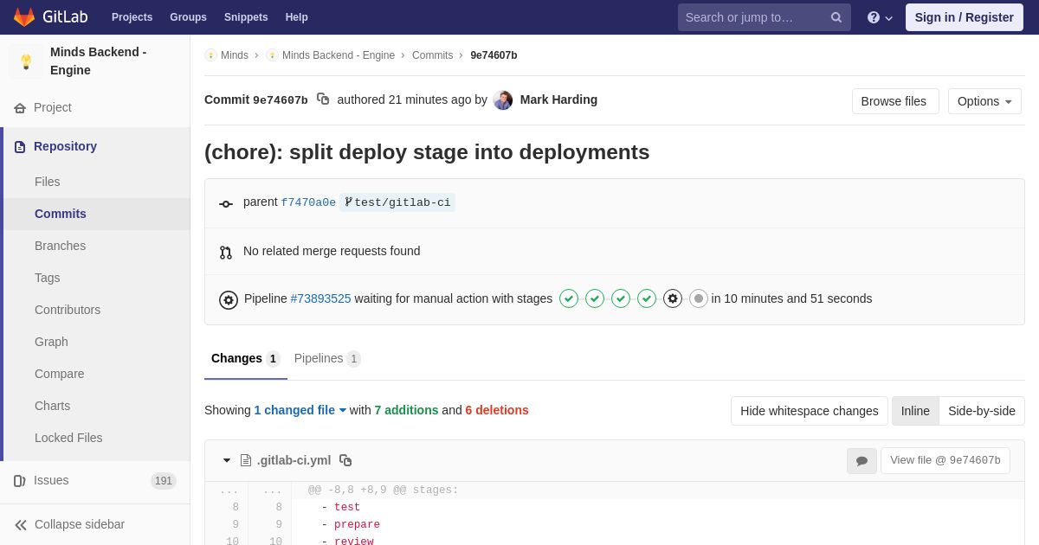The image size is (1039, 545).
Task: Open fourth passed pipeline stage icon
Action: click(x=647, y=298)
